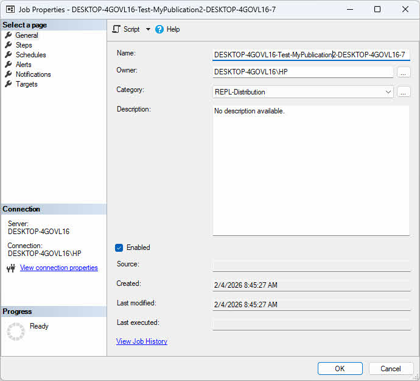The width and height of the screenshot is (420, 381).
Task: Click into the Name field
Action: 311,54
